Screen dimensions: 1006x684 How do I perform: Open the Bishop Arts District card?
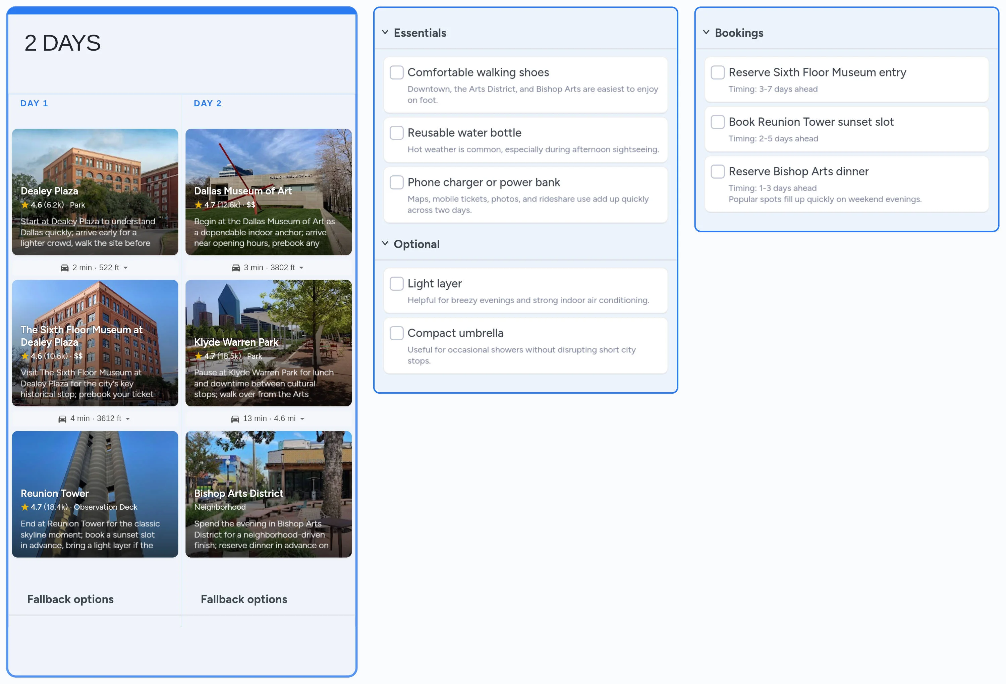click(x=268, y=494)
